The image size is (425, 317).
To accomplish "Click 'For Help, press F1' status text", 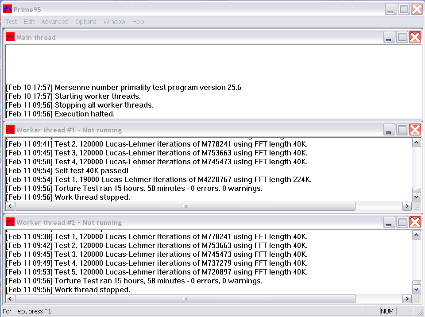I will click(27, 311).
